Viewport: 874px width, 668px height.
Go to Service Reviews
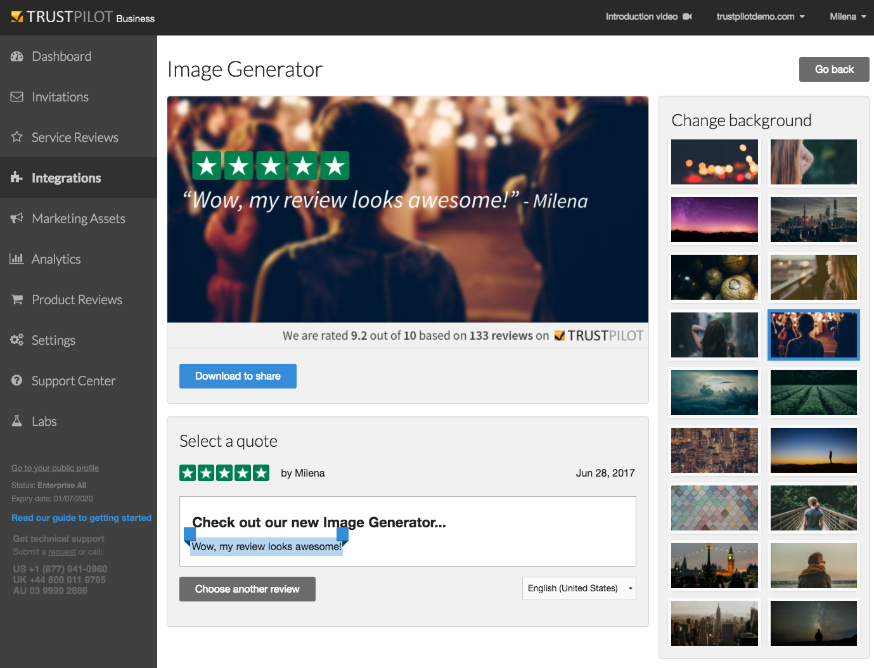[79, 138]
